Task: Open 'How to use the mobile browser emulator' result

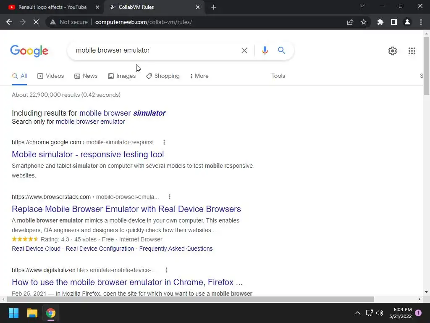Action: 127,282
